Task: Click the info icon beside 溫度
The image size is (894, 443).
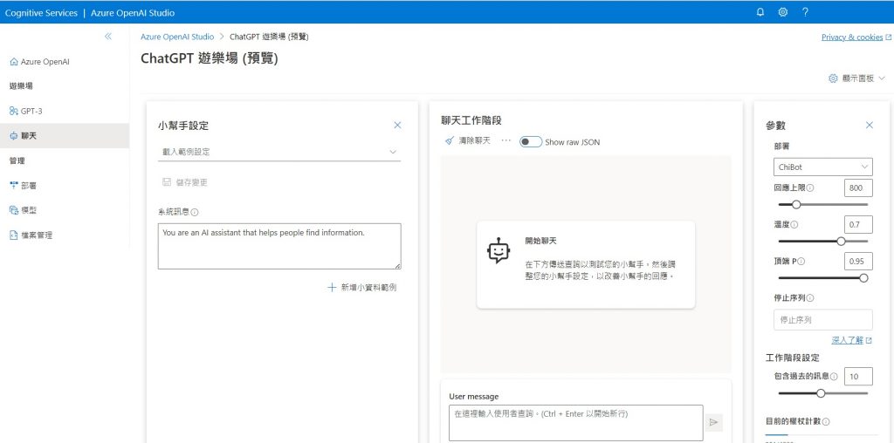Action: 794,225
